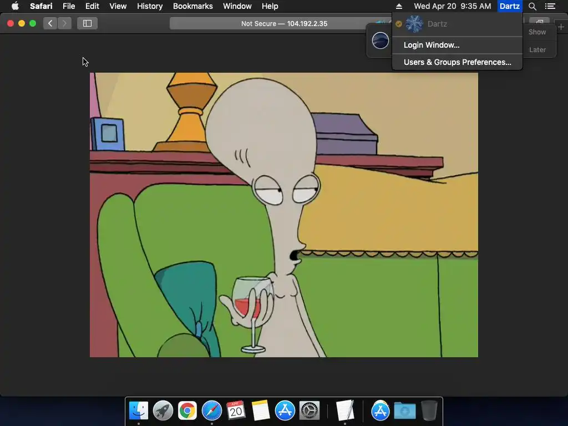Open the Downloads folder in Dock
Screen dimensions: 568x426
click(x=404, y=410)
